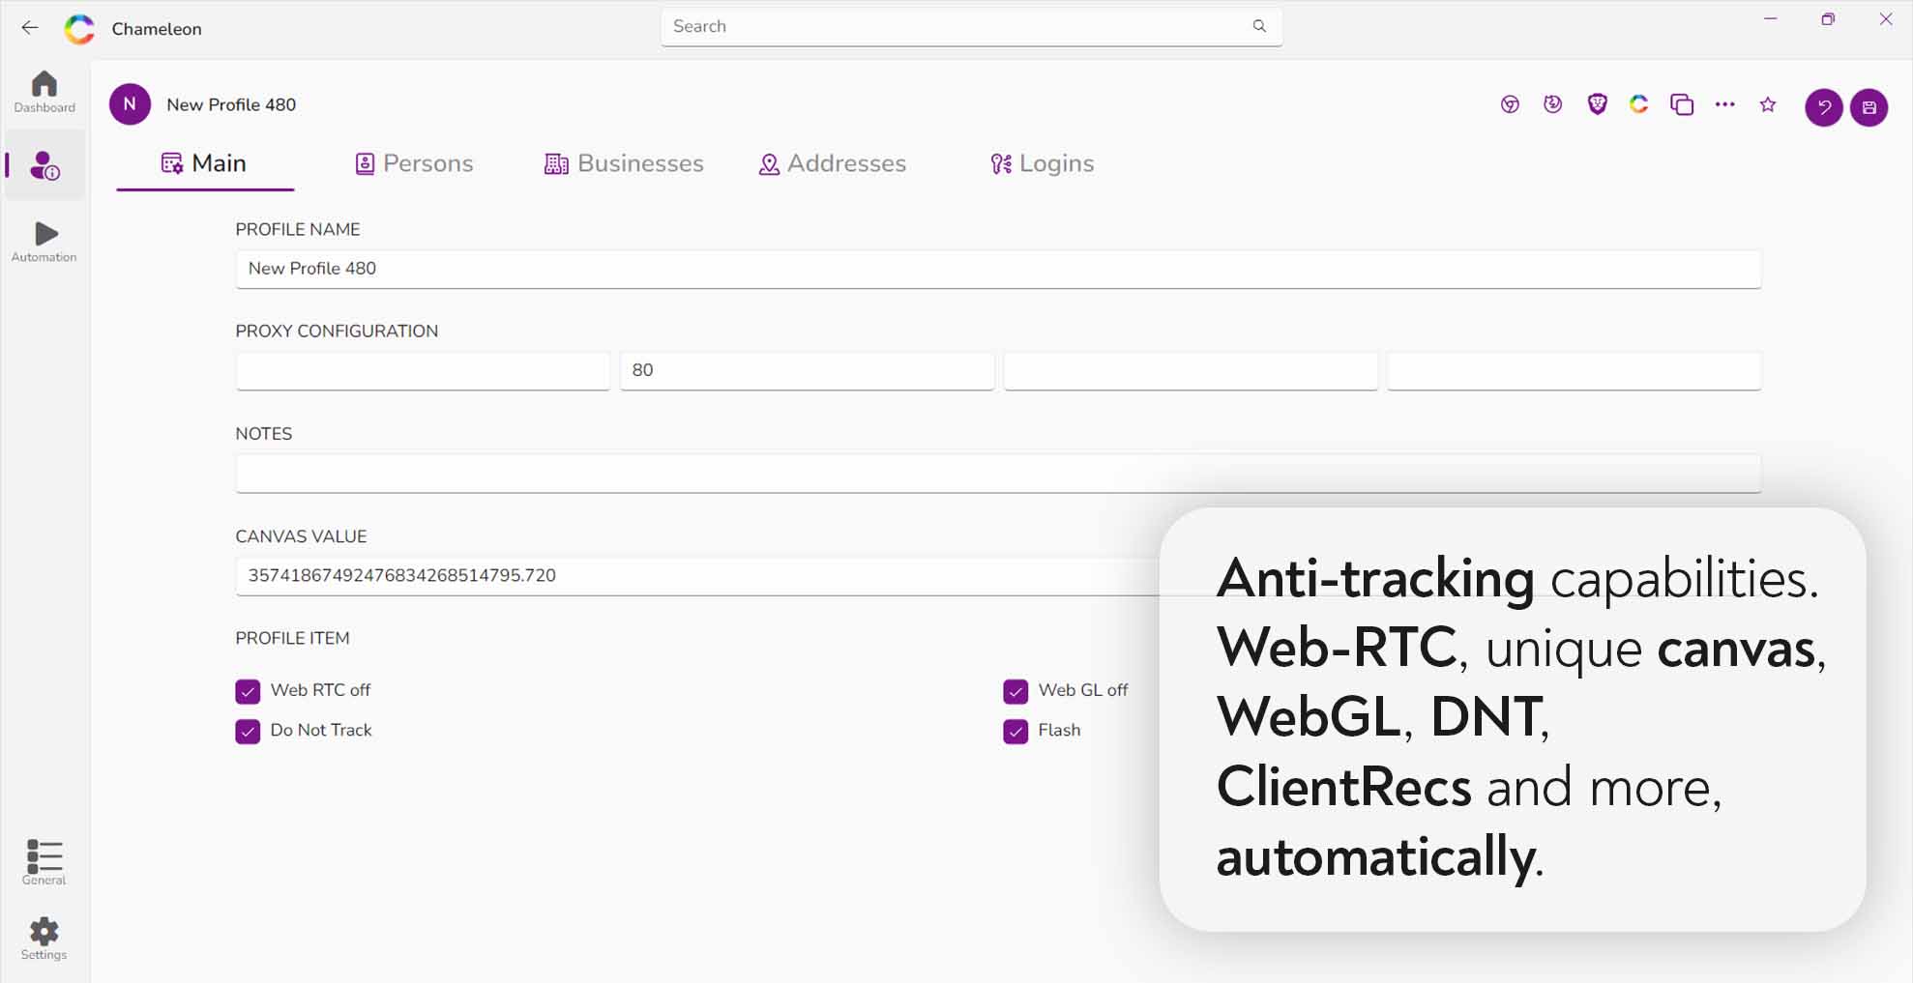Image resolution: width=1913 pixels, height=983 pixels.
Task: Click the Search field at the top
Action: click(971, 26)
